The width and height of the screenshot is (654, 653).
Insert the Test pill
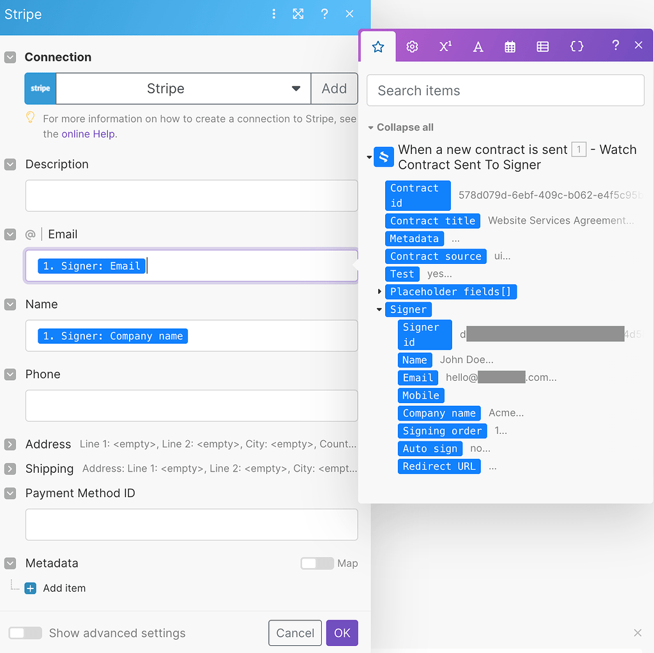pyautogui.click(x=402, y=273)
